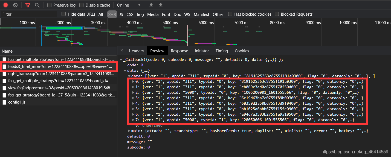Filter requests by Media
Viewport: 391px width, 157px height.
coord(153,14)
